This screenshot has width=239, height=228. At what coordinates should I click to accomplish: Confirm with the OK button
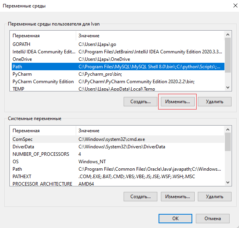(175, 219)
